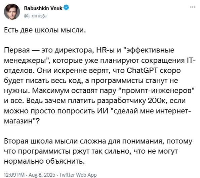Screen dimensions: 200x178
Task: Click the closing words "нормально объяснить."
Action: point(44,161)
